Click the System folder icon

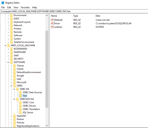[x=11, y=39]
